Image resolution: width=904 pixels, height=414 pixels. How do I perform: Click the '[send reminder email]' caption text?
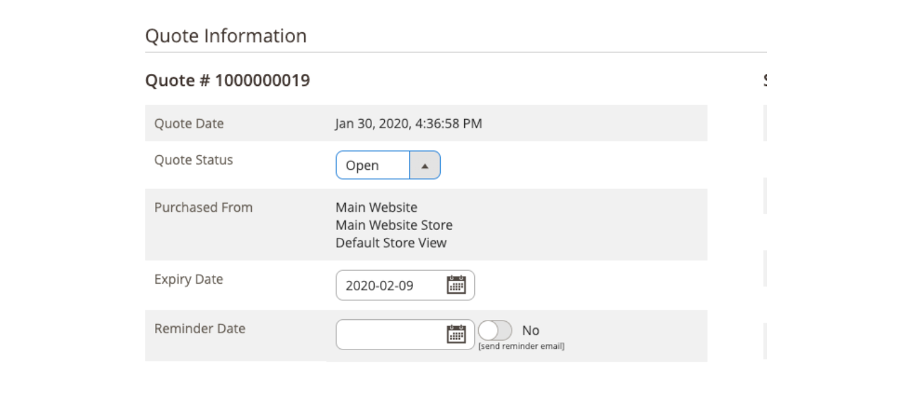tap(521, 346)
